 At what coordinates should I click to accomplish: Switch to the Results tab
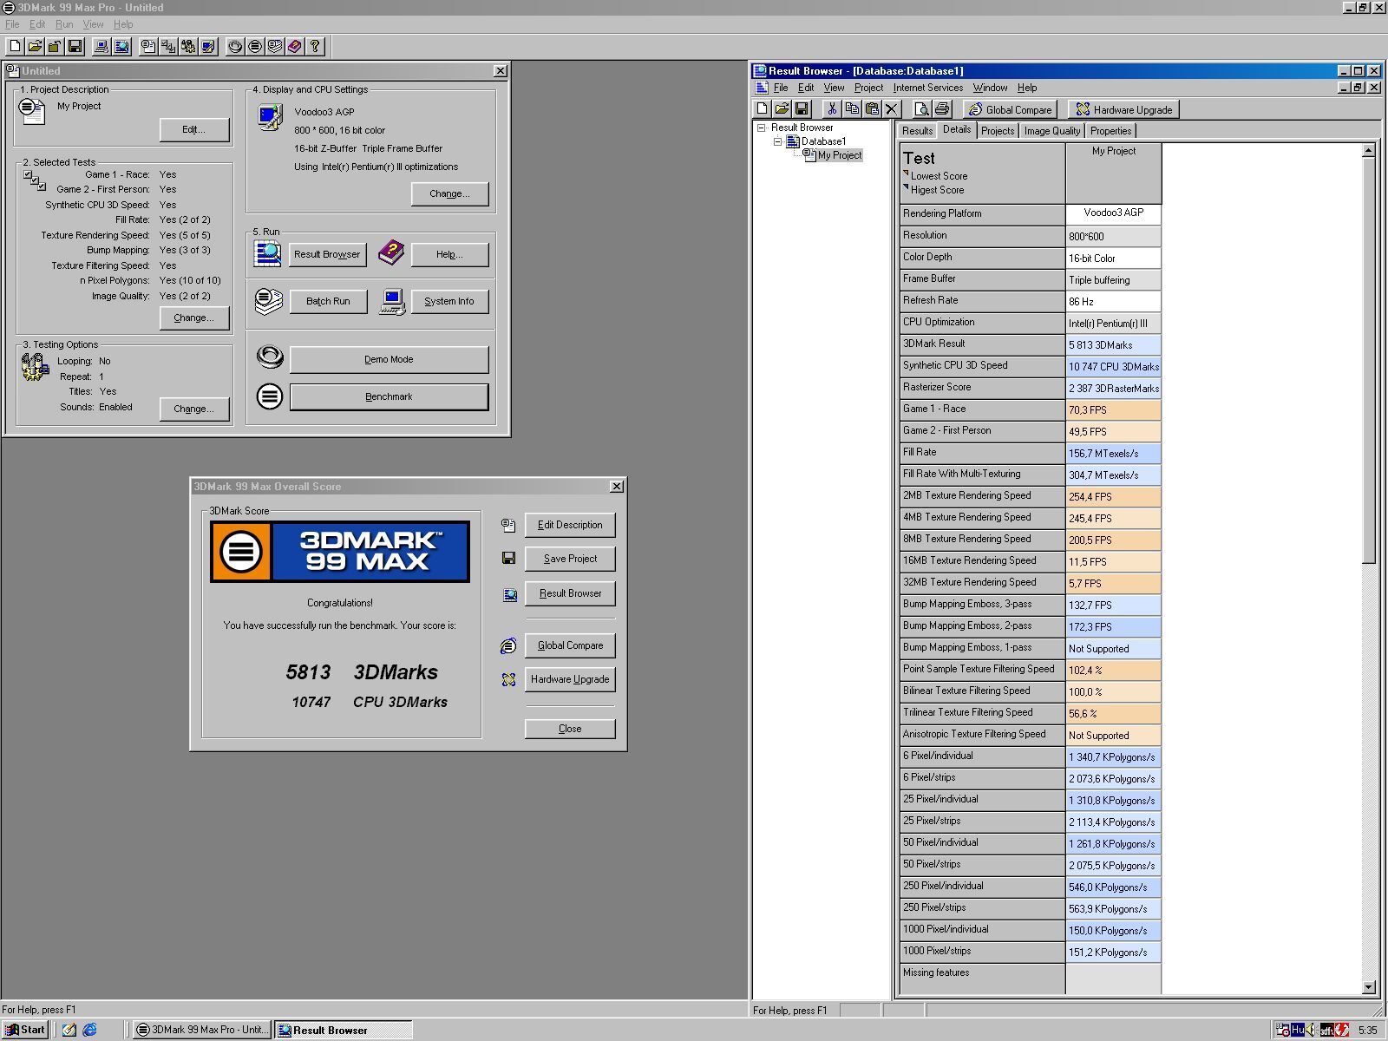click(x=917, y=131)
